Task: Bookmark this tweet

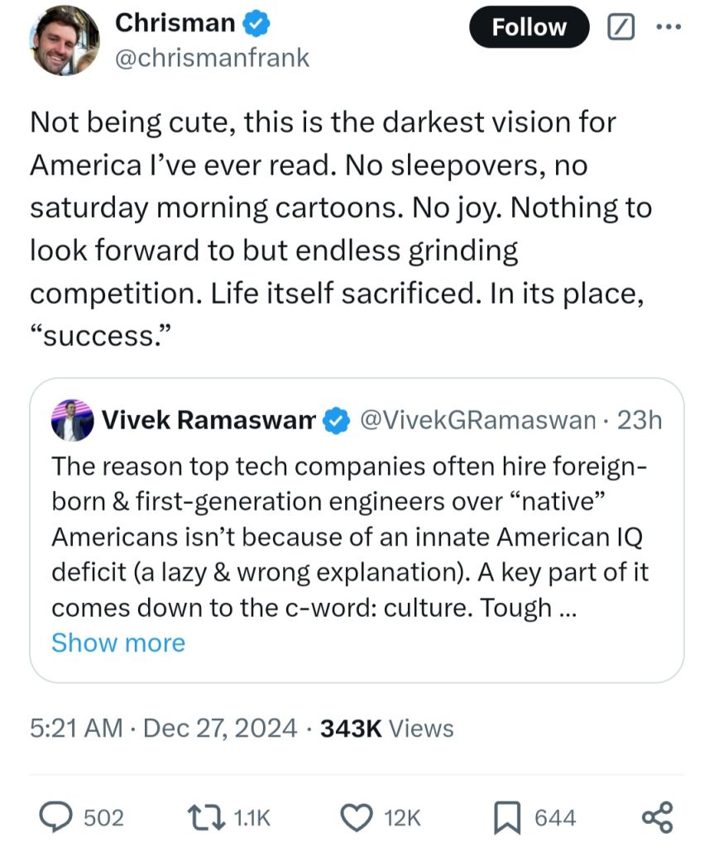Action: [x=506, y=817]
